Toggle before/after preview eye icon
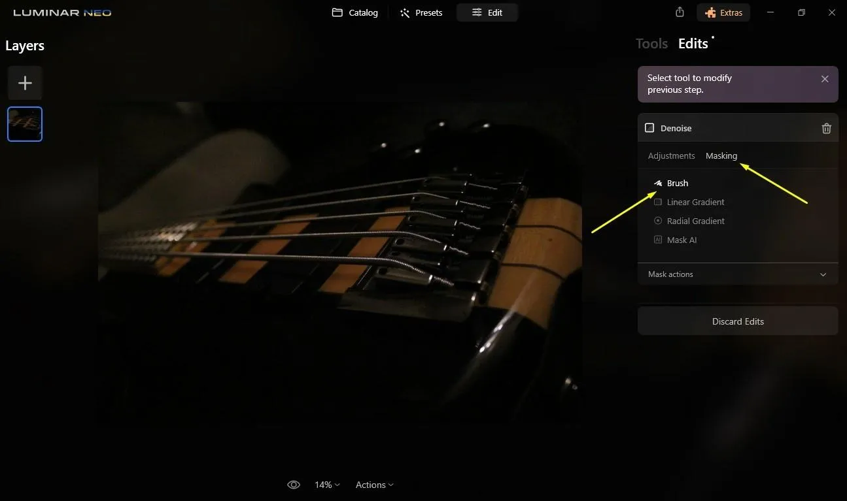The height and width of the screenshot is (501, 847). [294, 485]
